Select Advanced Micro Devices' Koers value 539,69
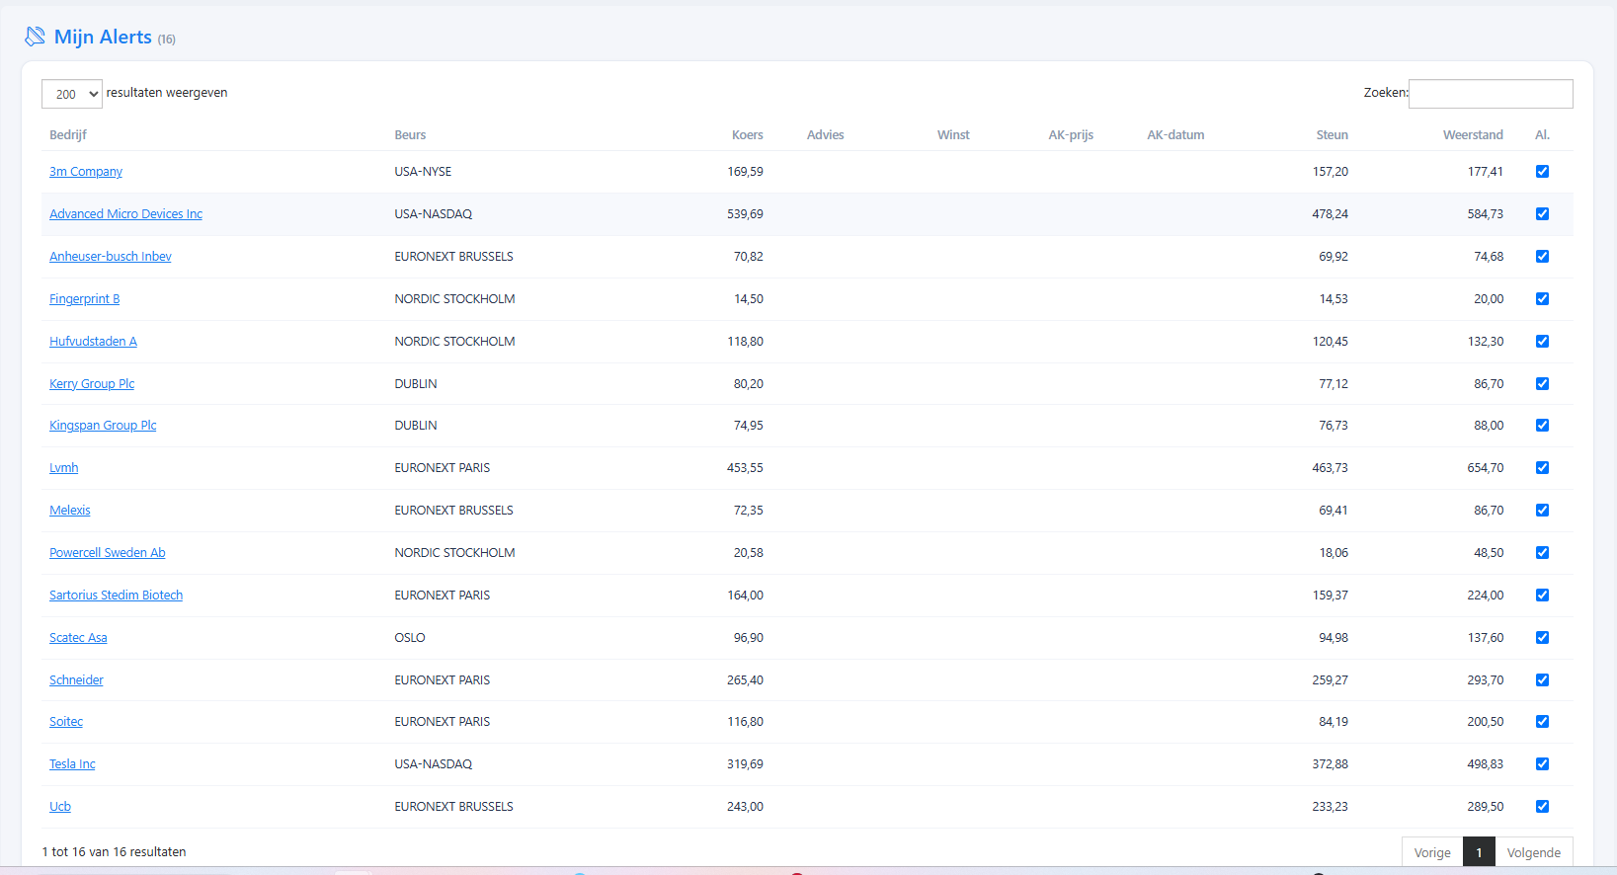The image size is (1617, 875). point(745,214)
